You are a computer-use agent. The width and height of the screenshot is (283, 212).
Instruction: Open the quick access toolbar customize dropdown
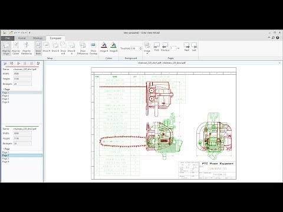pyautogui.click(x=29, y=33)
